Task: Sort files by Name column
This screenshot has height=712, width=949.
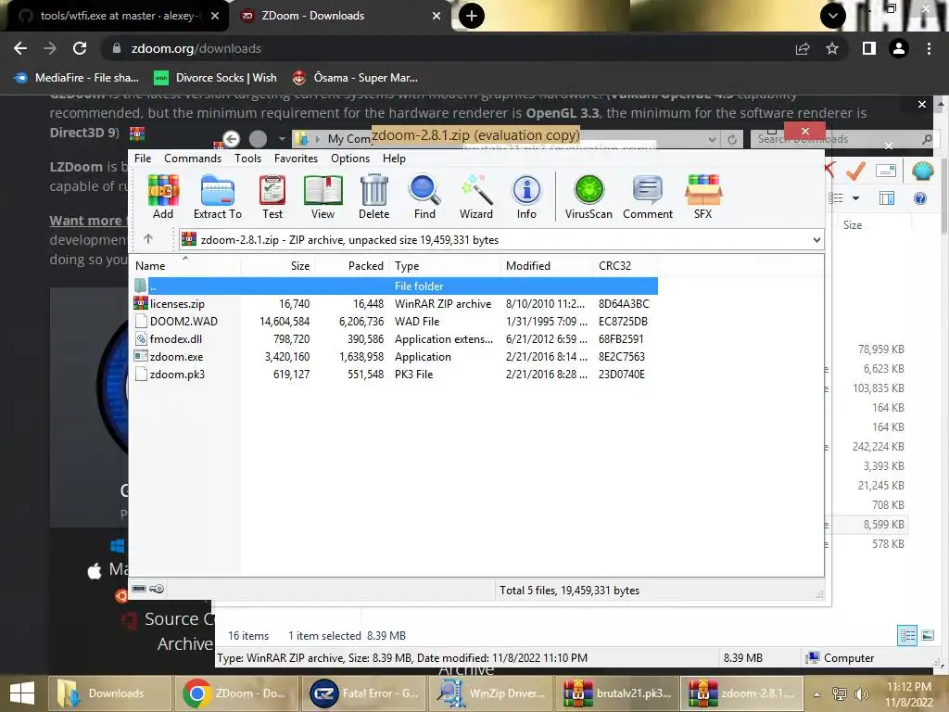Action: [185, 266]
